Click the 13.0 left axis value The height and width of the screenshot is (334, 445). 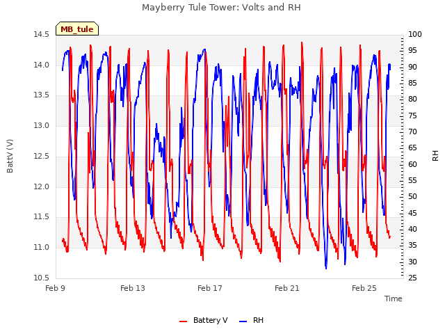tap(41, 125)
